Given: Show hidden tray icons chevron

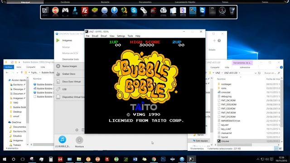Looking at the screenshot, I should pos(258,159).
